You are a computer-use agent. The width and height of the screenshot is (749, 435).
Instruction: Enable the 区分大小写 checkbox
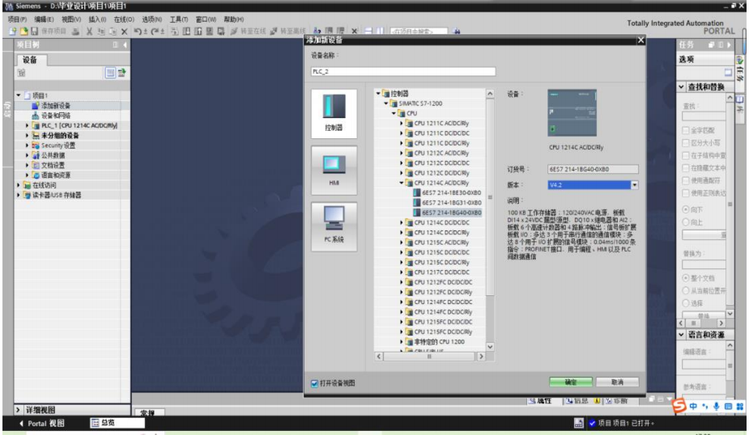pos(686,142)
